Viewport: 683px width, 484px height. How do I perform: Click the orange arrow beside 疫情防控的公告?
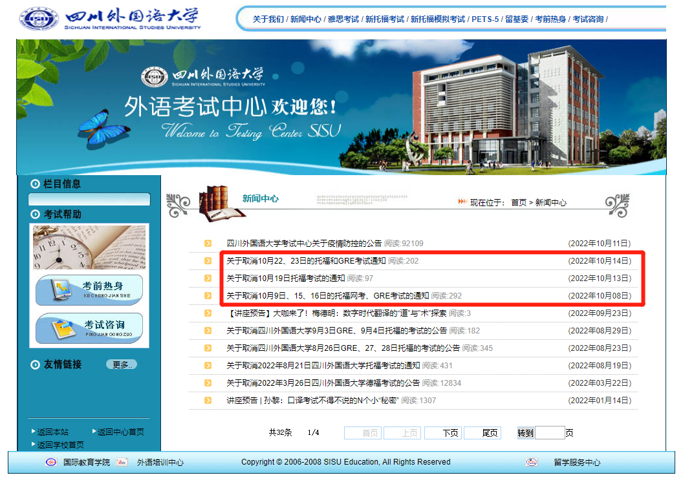coord(208,244)
